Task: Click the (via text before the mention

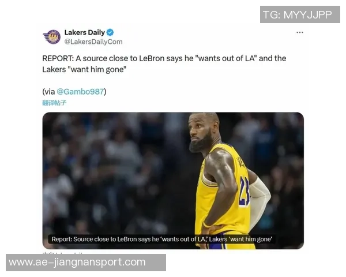Action: tap(49, 91)
